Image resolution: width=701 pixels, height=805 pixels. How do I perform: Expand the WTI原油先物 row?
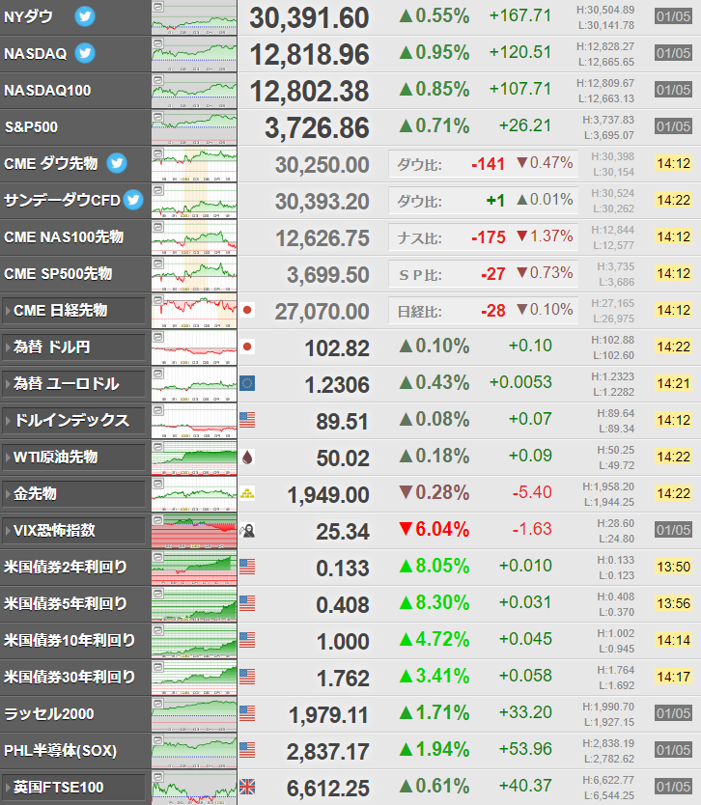tap(74, 458)
